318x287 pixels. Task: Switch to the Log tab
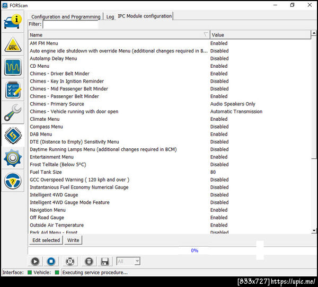[x=110, y=16]
